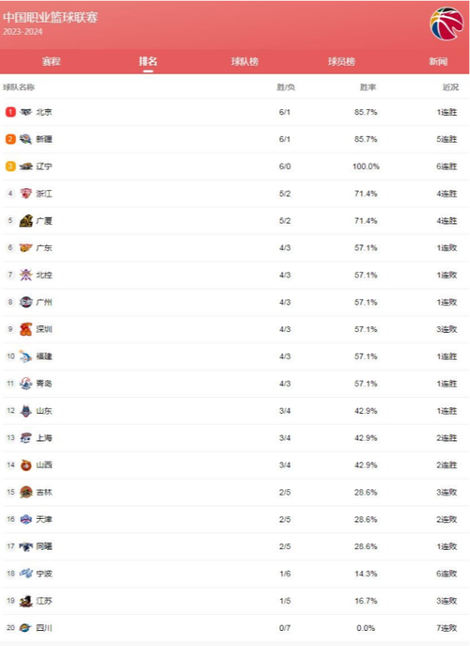Open the 广东 team name link

tap(44, 247)
